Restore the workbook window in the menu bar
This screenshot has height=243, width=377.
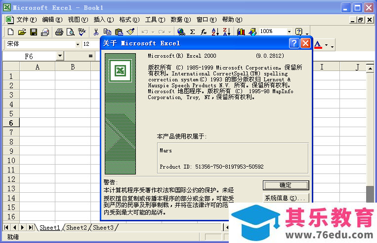360,20
